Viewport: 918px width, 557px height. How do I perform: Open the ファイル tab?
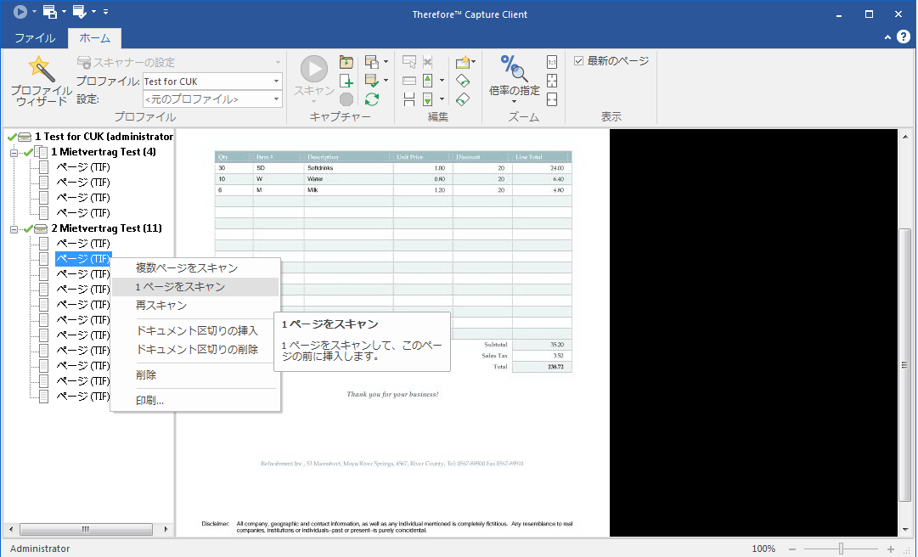click(x=35, y=38)
